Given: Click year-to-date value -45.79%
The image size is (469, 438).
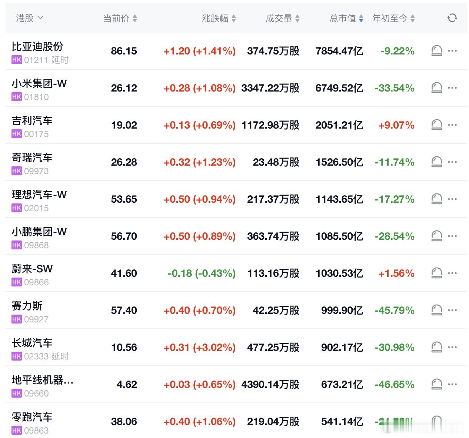Looking at the screenshot, I should [x=394, y=310].
